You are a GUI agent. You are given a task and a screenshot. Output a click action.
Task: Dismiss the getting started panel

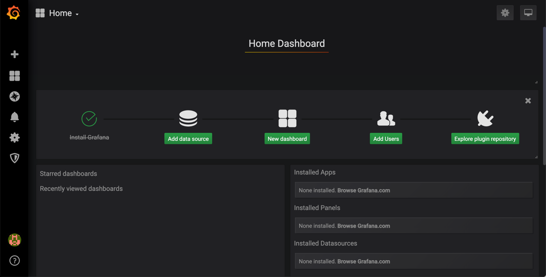(528, 101)
